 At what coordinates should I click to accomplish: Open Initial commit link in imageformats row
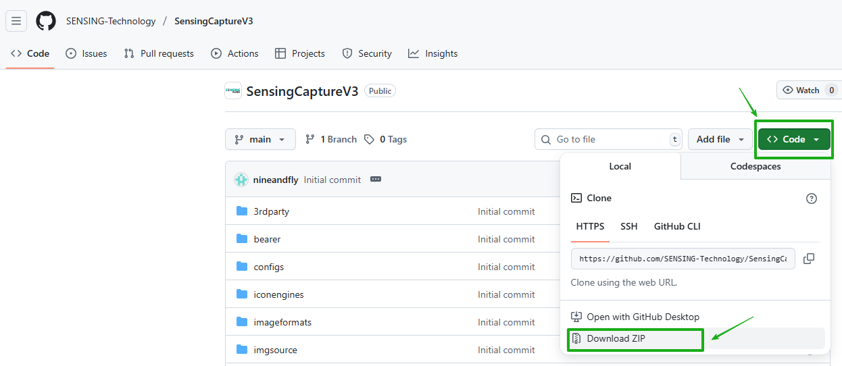click(506, 322)
